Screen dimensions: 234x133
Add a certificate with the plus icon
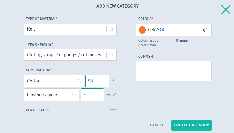(x=113, y=110)
